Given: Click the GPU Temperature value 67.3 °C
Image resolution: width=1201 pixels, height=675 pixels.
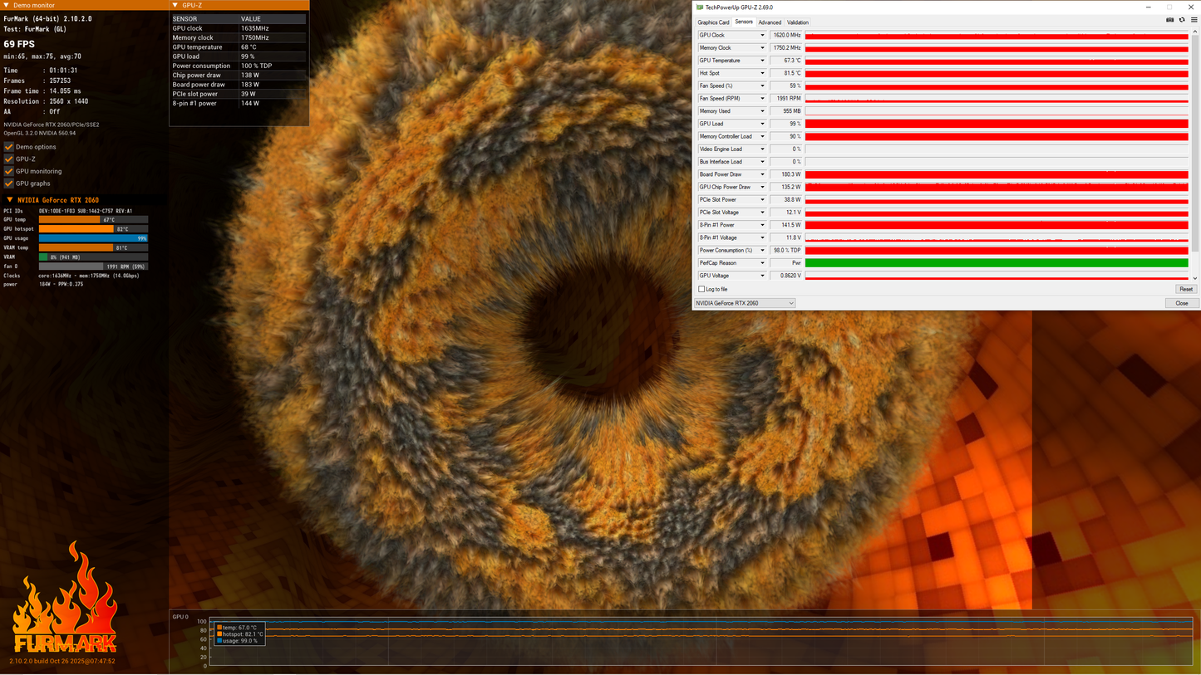Looking at the screenshot, I should (786, 61).
